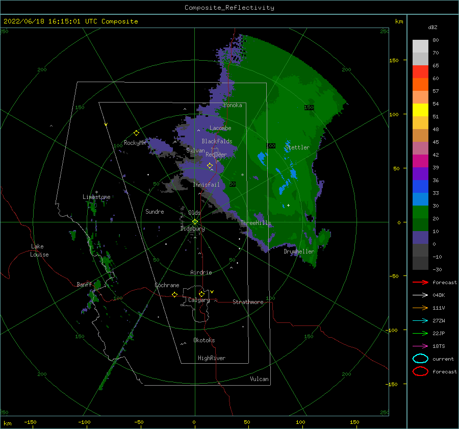Click the dBZ legend heading
The image size is (459, 429).
(x=432, y=27)
